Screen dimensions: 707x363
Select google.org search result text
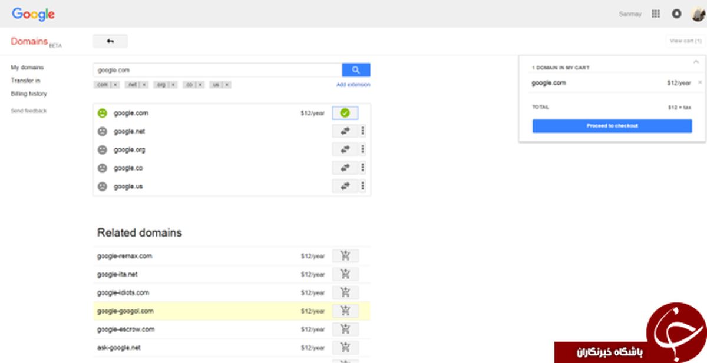pyautogui.click(x=129, y=149)
